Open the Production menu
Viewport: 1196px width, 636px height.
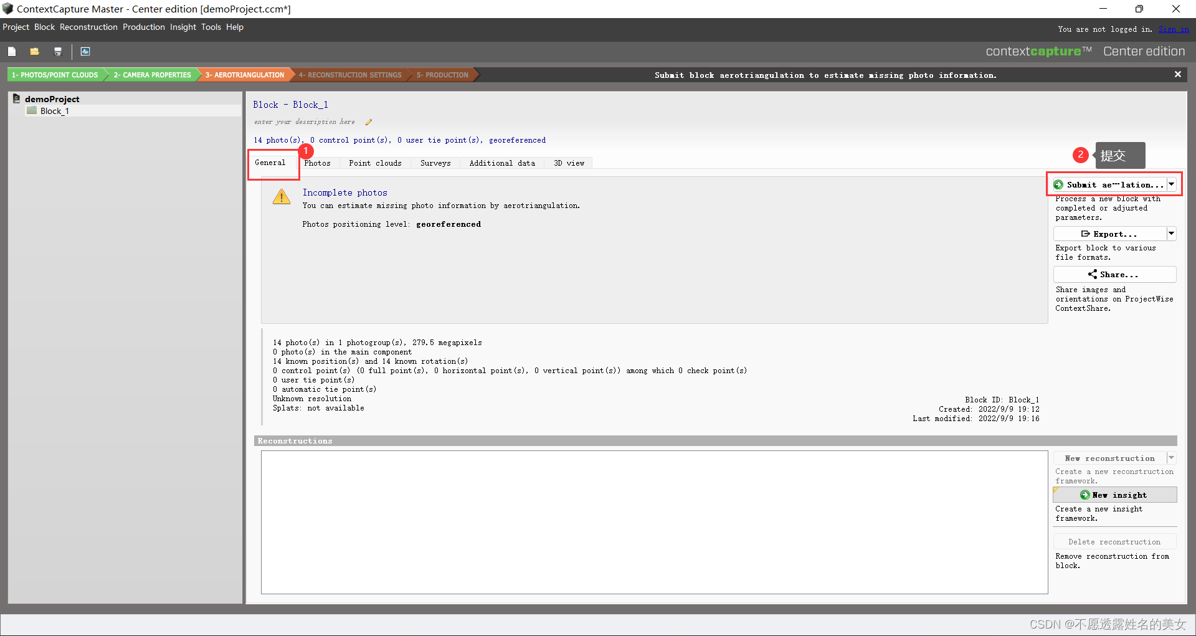144,27
